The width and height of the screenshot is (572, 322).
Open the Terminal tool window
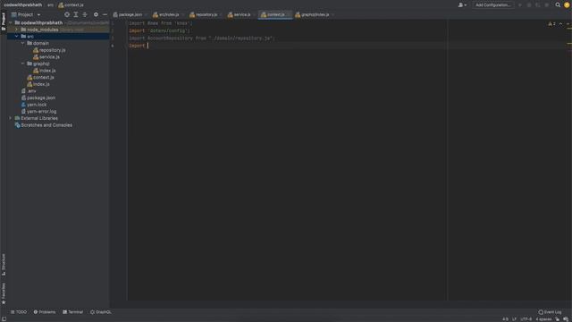click(x=73, y=312)
